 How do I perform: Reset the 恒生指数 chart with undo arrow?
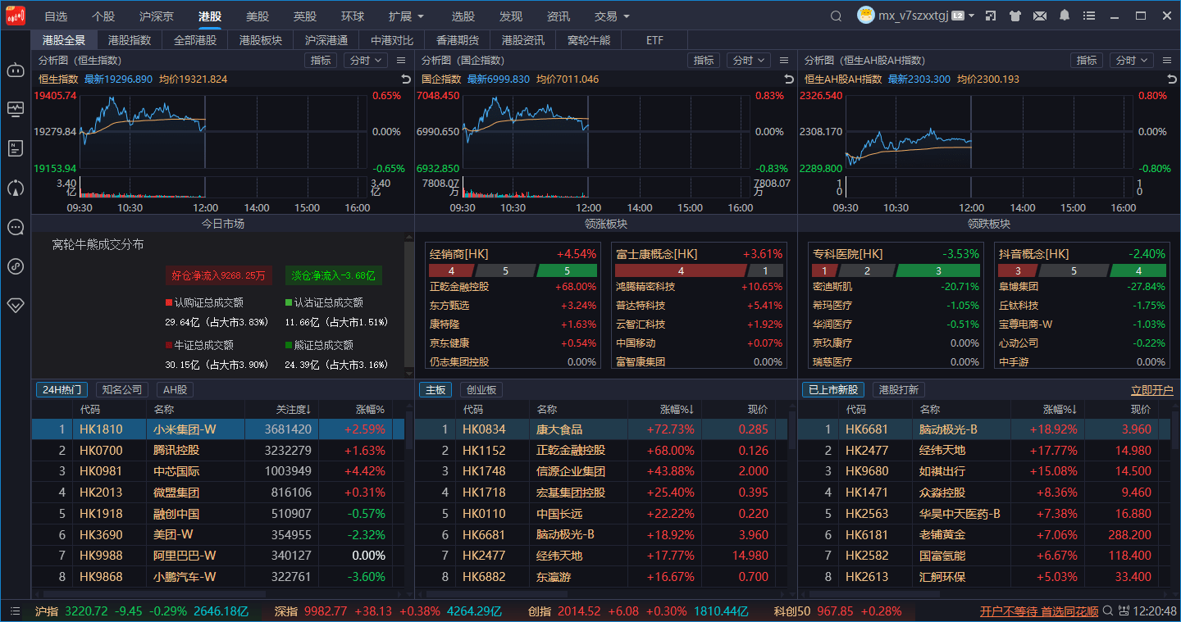(405, 79)
